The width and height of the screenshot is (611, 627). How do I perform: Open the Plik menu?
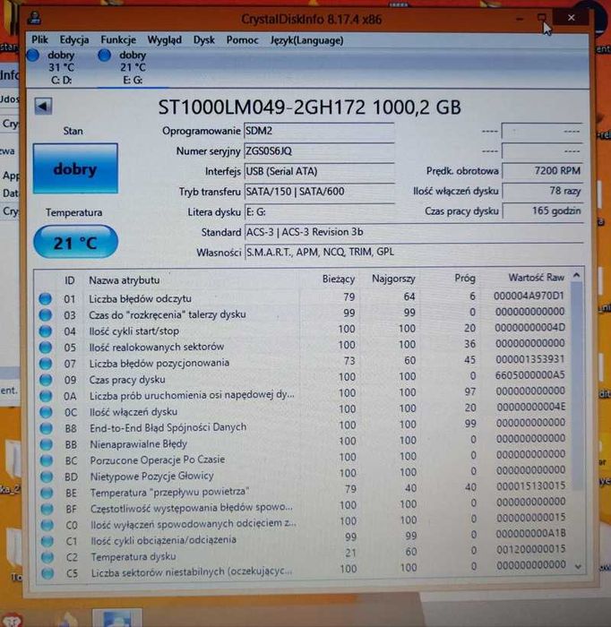tap(39, 40)
